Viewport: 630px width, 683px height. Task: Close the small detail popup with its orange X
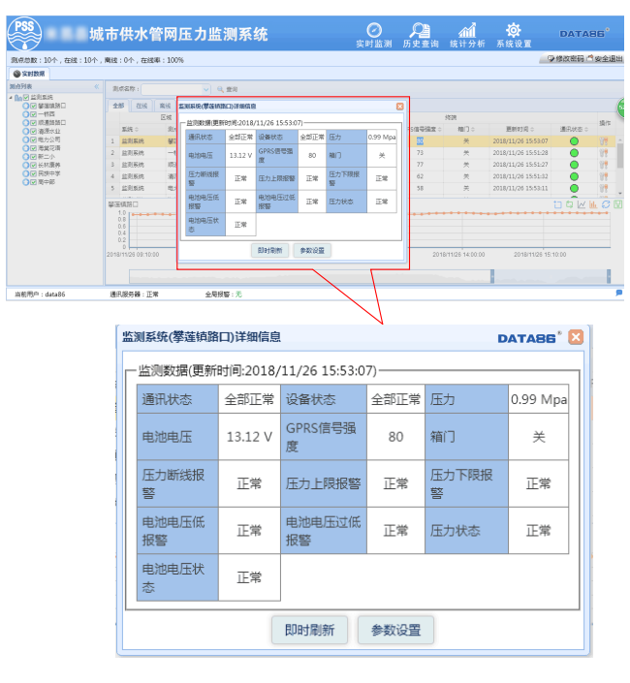[x=399, y=107]
